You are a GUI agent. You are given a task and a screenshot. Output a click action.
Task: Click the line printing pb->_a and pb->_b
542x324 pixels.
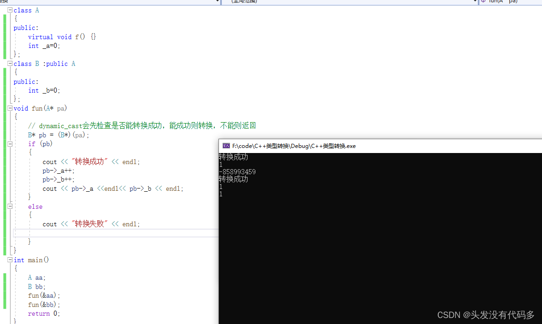[113, 189]
